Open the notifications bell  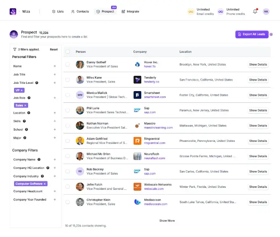tap(255, 11)
